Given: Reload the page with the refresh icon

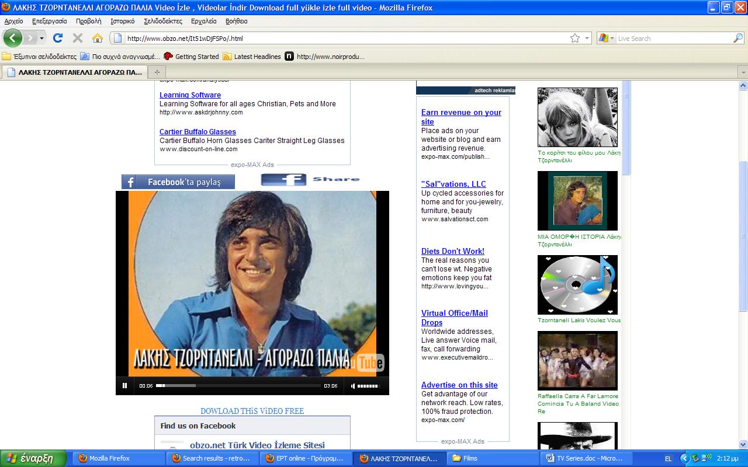Looking at the screenshot, I should tap(57, 39).
